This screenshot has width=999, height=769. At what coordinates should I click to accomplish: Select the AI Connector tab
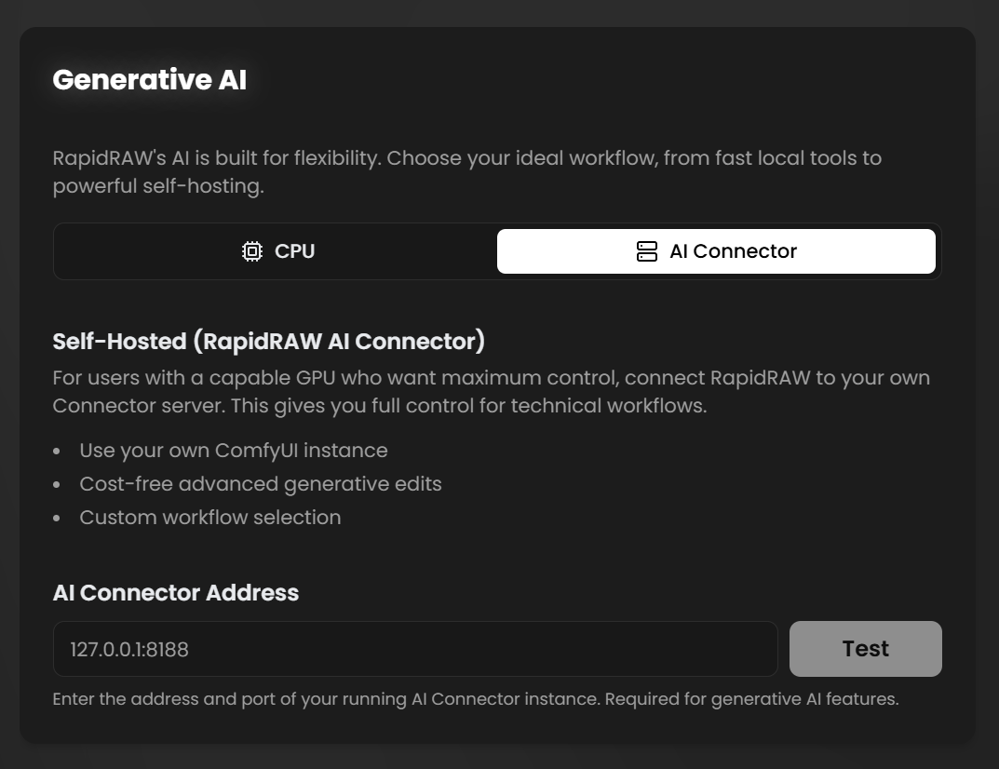tap(716, 251)
